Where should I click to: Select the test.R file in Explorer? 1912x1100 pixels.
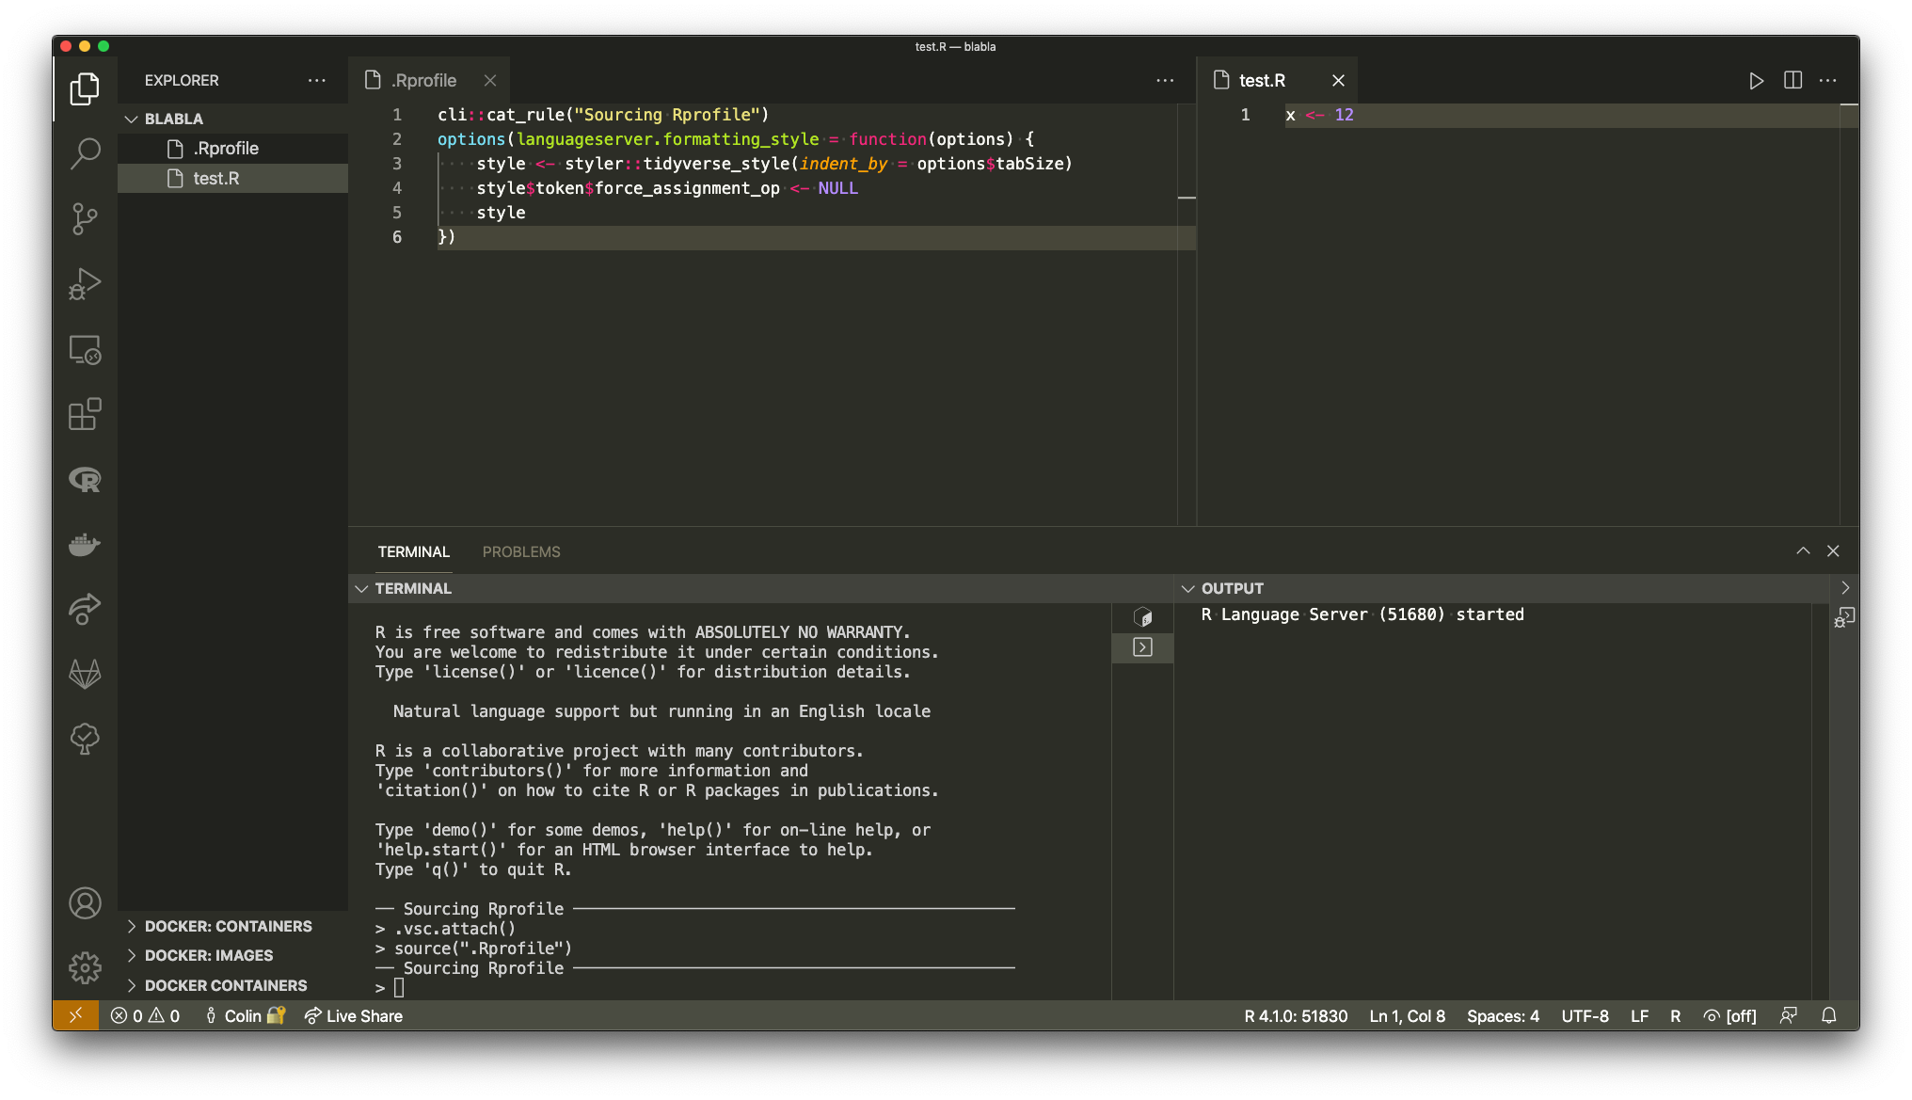(x=215, y=178)
